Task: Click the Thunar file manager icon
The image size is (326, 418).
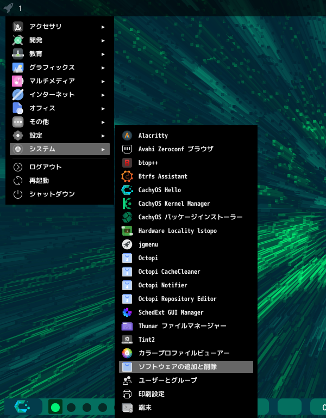Action: (x=127, y=326)
